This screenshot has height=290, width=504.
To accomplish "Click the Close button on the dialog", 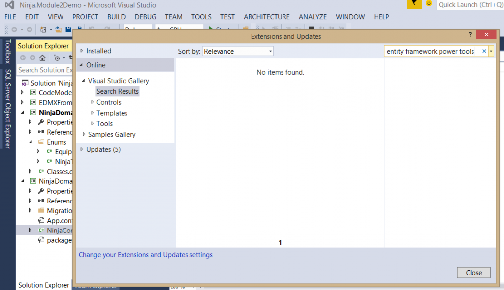I will tap(473, 272).
